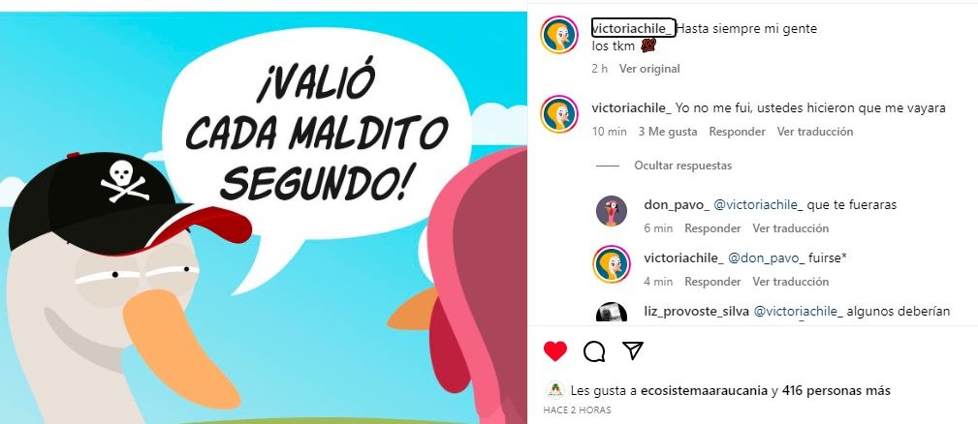Click 'Ver original' under the caption
Image resolution: width=978 pixels, height=424 pixels.
[x=649, y=69]
